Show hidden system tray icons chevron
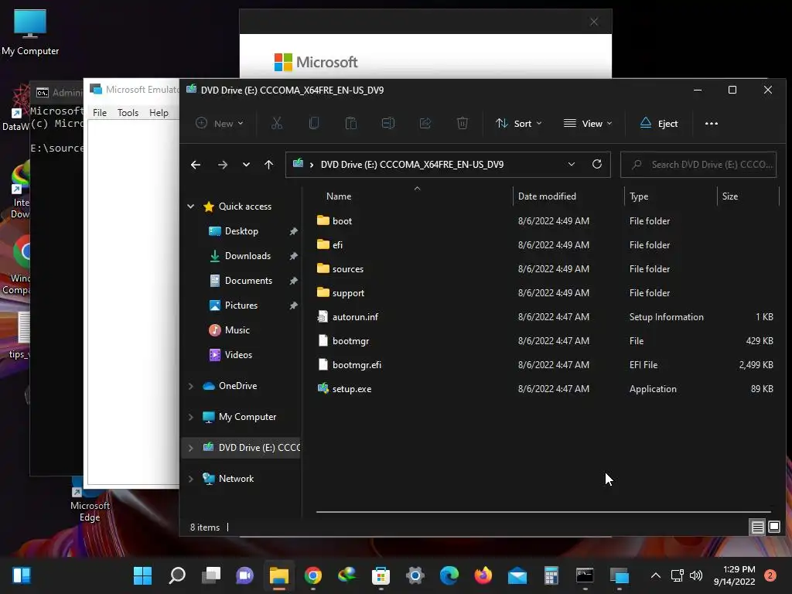Screen dimensions: 792x594 tap(656, 575)
